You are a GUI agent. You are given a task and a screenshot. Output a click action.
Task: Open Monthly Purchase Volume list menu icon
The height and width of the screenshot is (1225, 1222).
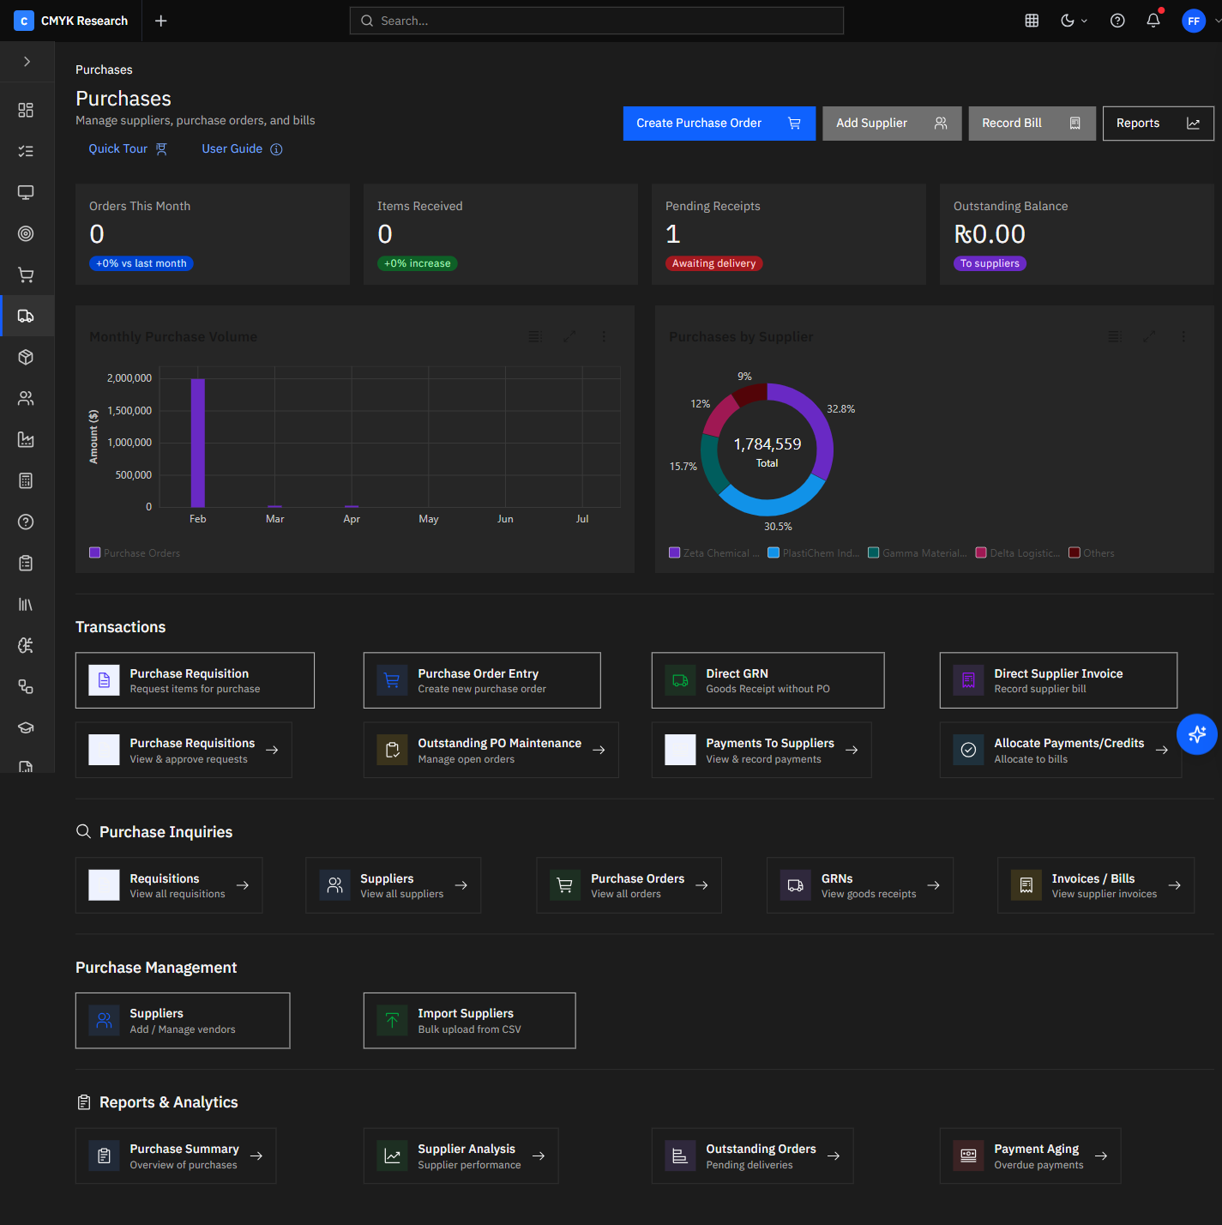534,336
